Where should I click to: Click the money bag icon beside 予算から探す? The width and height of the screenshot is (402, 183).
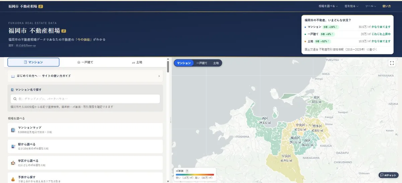point(13,179)
